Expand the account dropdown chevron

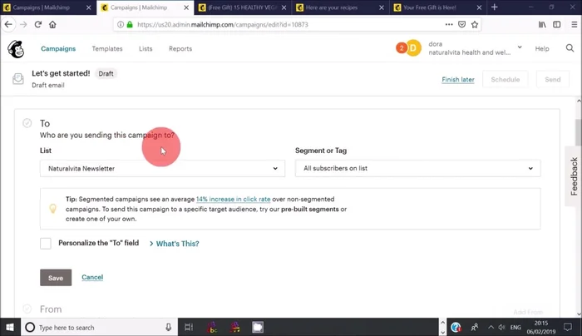coord(520,47)
